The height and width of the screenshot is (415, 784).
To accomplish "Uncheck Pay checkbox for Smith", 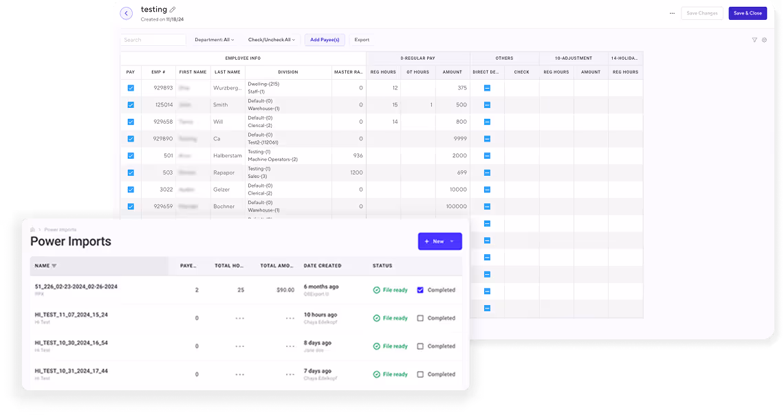I will point(131,105).
